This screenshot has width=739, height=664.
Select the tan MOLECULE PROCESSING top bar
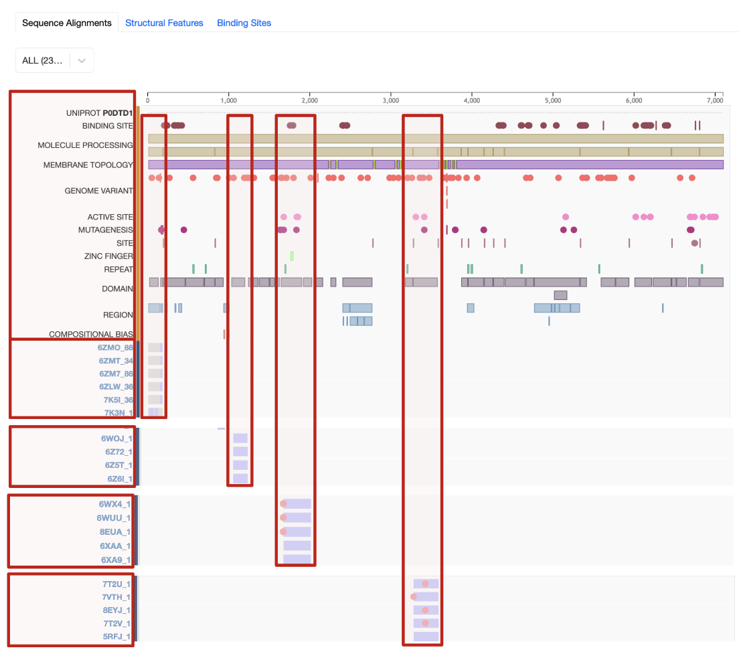[x=435, y=139]
